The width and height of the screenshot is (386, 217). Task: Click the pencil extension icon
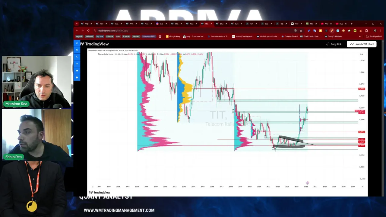(332, 30)
